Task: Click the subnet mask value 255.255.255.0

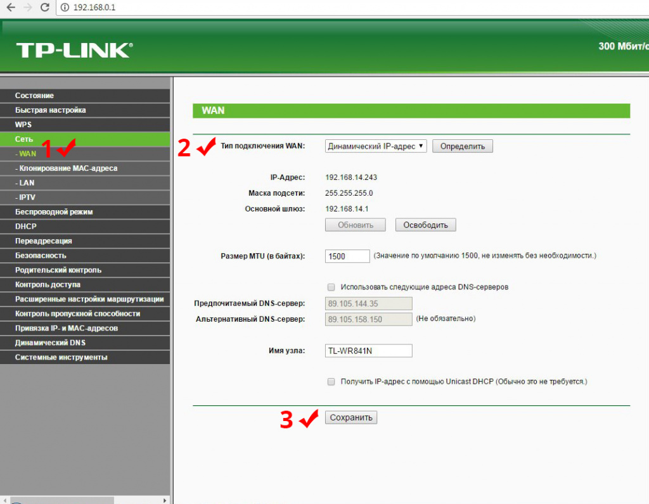Action: pos(349,193)
